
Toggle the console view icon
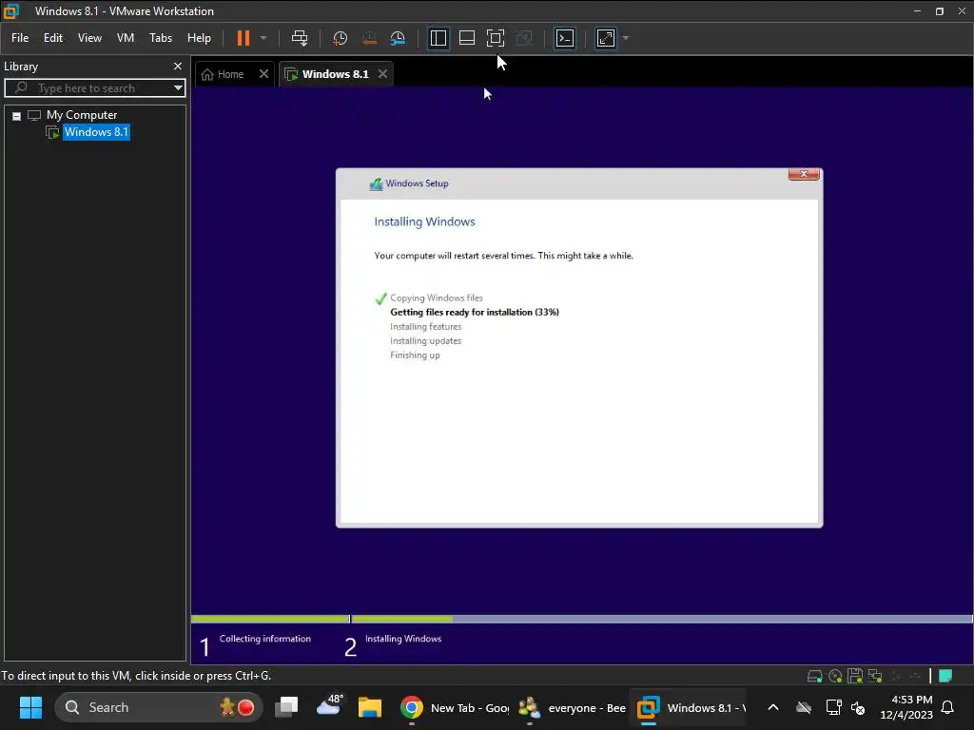click(565, 38)
